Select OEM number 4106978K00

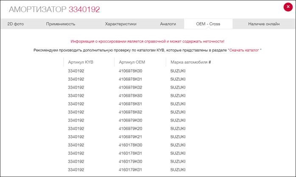click(x=131, y=71)
